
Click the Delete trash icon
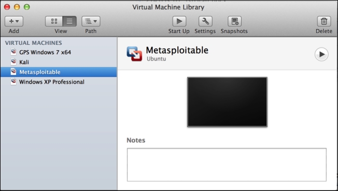pyautogui.click(x=324, y=21)
